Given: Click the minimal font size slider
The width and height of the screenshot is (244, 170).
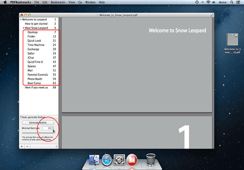Looking at the screenshot, I should 38,133.
